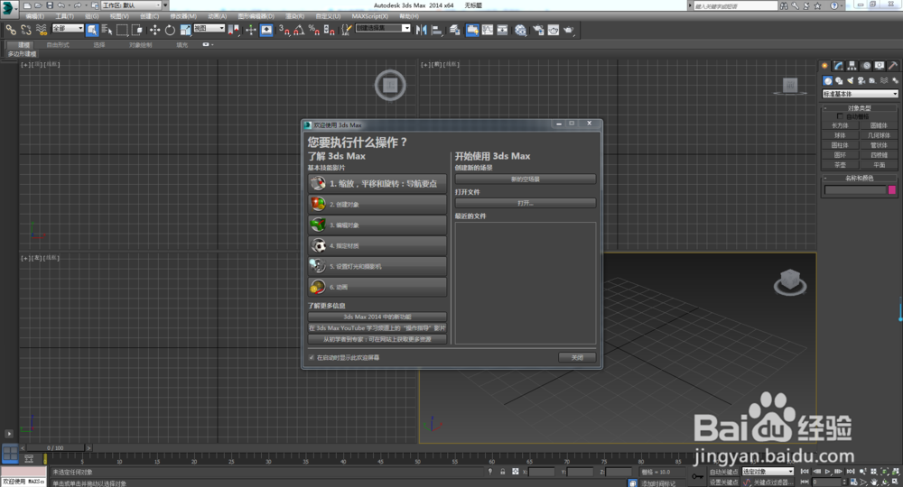Expand the quick access toolbar customize arrow
This screenshot has width=903, height=487.
[x=166, y=5]
